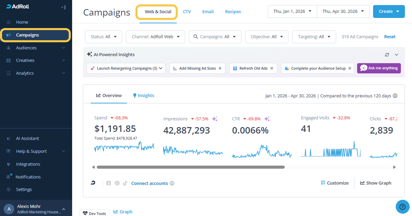Collapse the AI-Powered Insights panel chevron
Screen dimensions: 412x216
396,54
